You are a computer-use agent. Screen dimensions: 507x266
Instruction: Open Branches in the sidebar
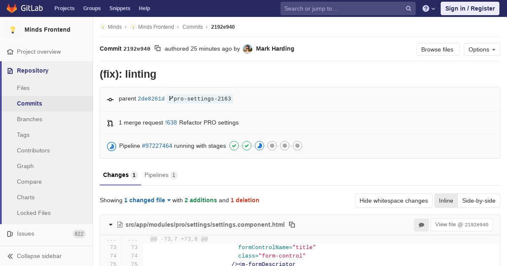tap(30, 119)
